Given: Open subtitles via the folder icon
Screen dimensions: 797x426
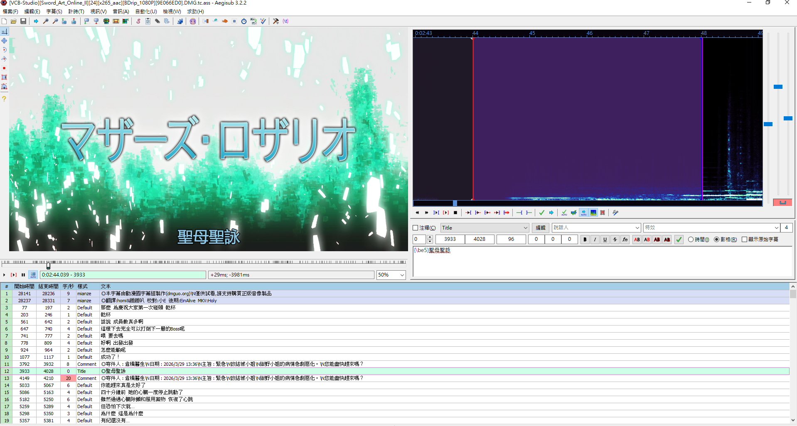Looking at the screenshot, I should 14,21.
